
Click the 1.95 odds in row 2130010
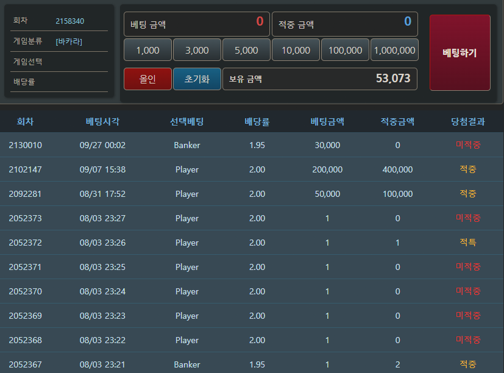(x=257, y=145)
